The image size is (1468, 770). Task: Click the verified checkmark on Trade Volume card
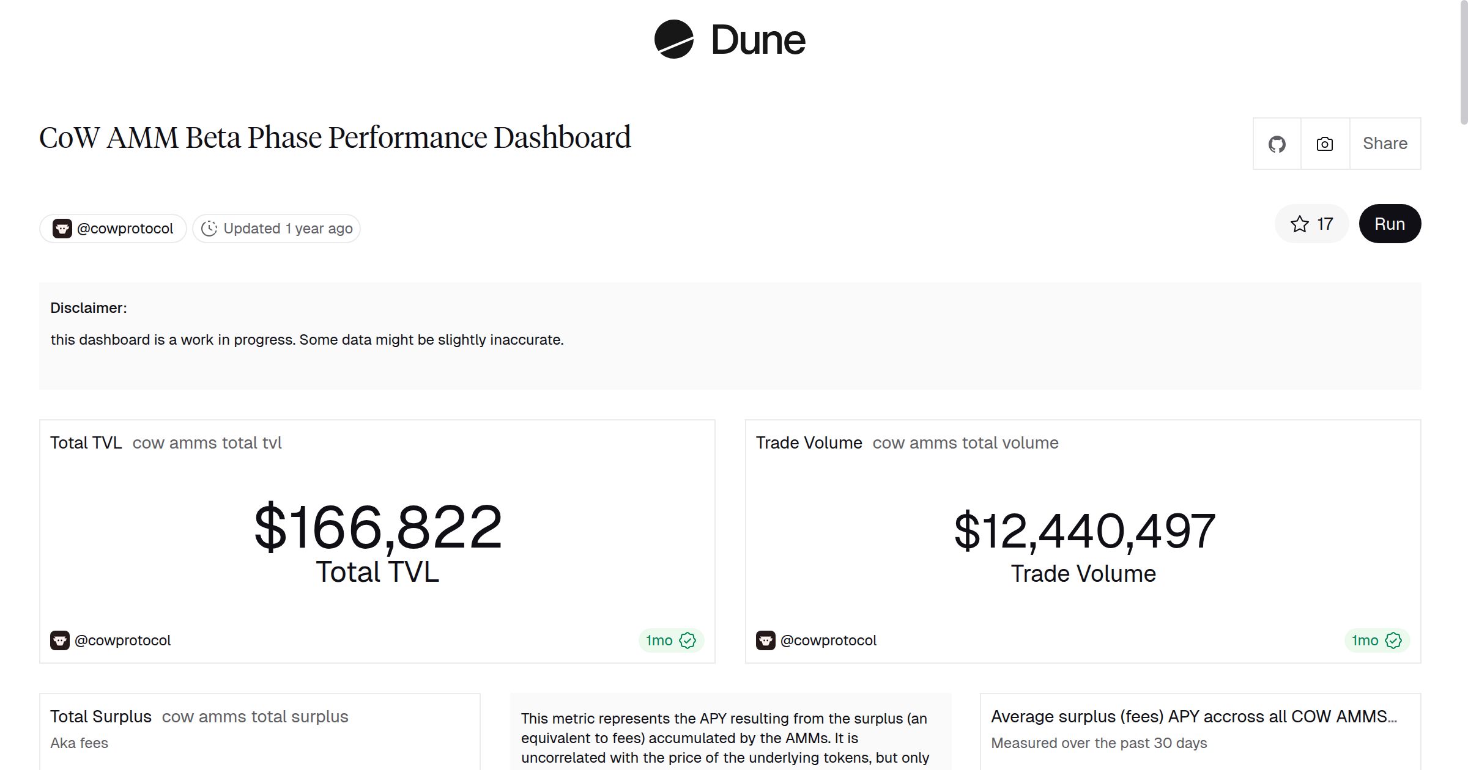(x=1393, y=640)
